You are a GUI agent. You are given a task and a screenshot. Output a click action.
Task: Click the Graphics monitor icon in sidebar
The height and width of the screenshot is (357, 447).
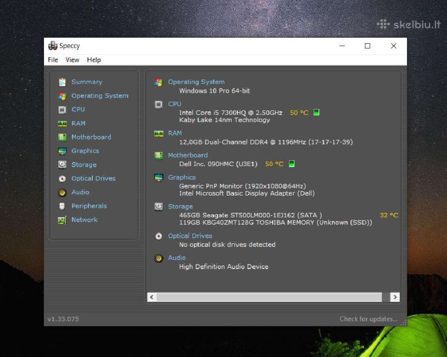tap(62, 151)
